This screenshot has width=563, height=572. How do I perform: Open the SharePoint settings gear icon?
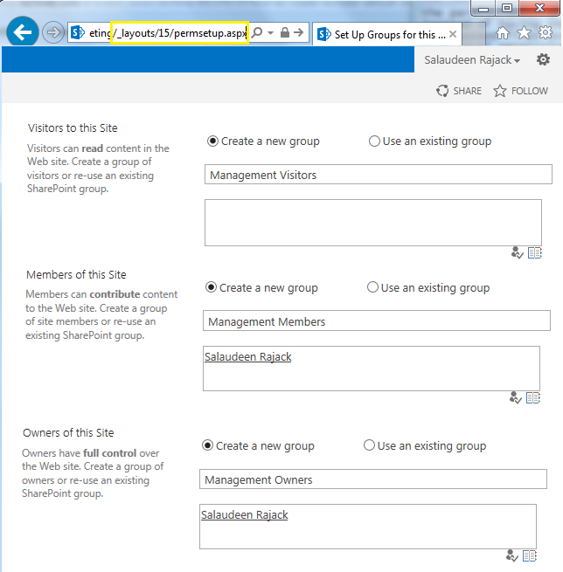click(543, 59)
